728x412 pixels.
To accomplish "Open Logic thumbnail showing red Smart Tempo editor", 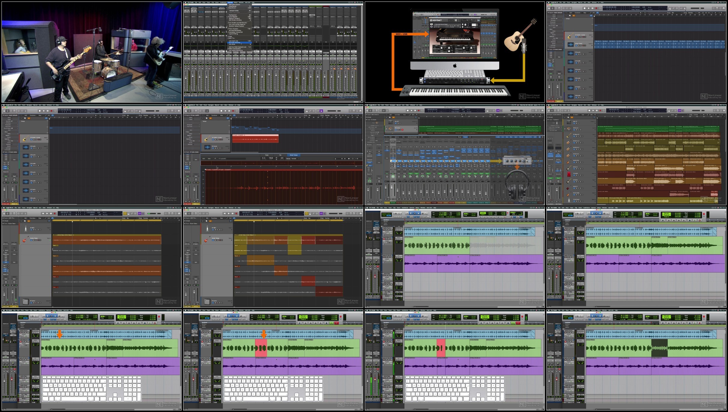I will click(273, 155).
